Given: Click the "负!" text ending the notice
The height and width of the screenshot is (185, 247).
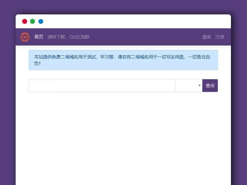Looking at the screenshot, I should click(37, 64).
